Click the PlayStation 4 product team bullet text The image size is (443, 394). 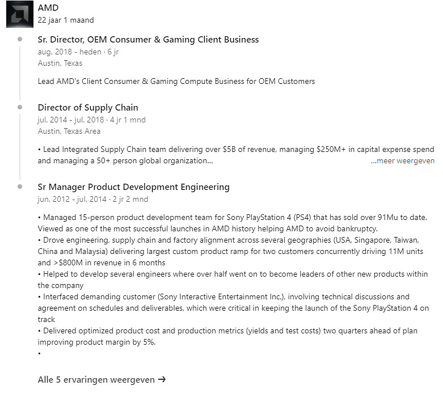233,217
